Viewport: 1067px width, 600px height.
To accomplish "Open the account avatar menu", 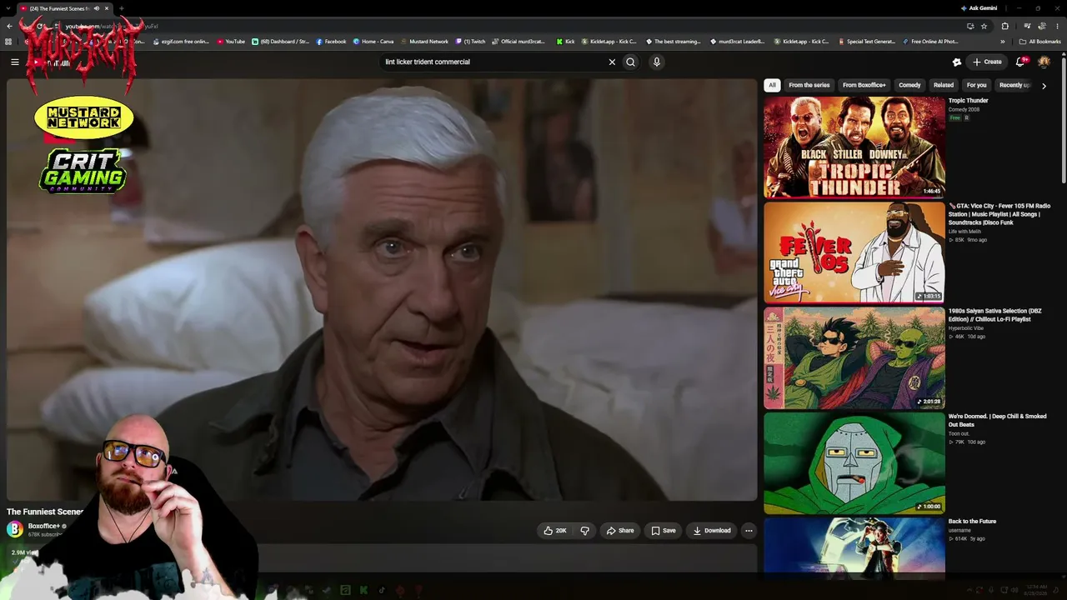I will [1044, 62].
